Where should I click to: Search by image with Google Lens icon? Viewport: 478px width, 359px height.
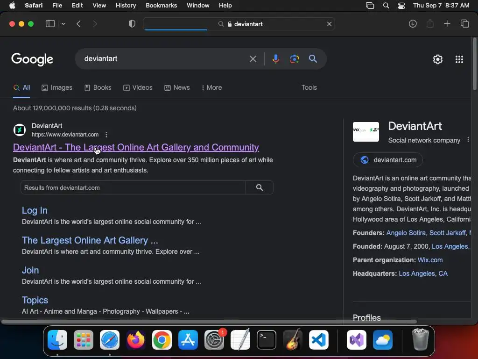tap(294, 59)
